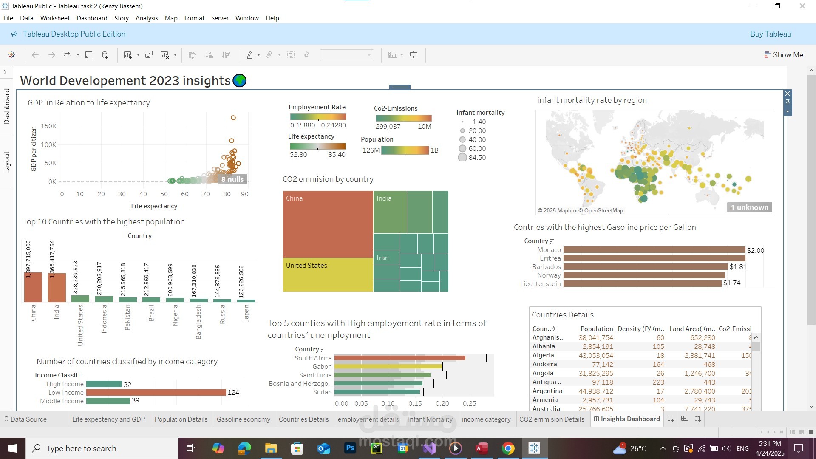Open the Fit view combo box
This screenshot has width=816, height=459.
pos(347,55)
